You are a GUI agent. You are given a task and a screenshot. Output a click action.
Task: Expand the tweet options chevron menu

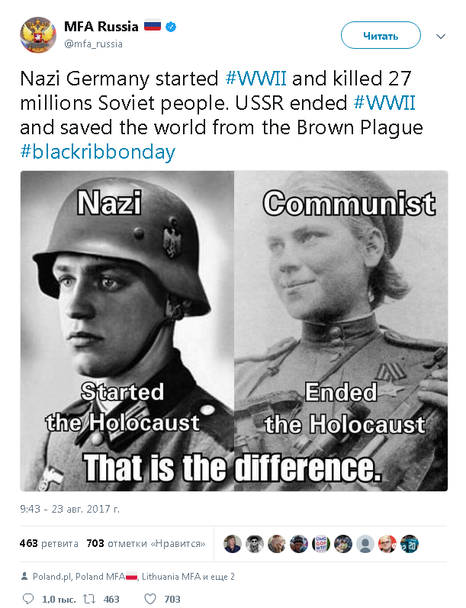tap(440, 36)
